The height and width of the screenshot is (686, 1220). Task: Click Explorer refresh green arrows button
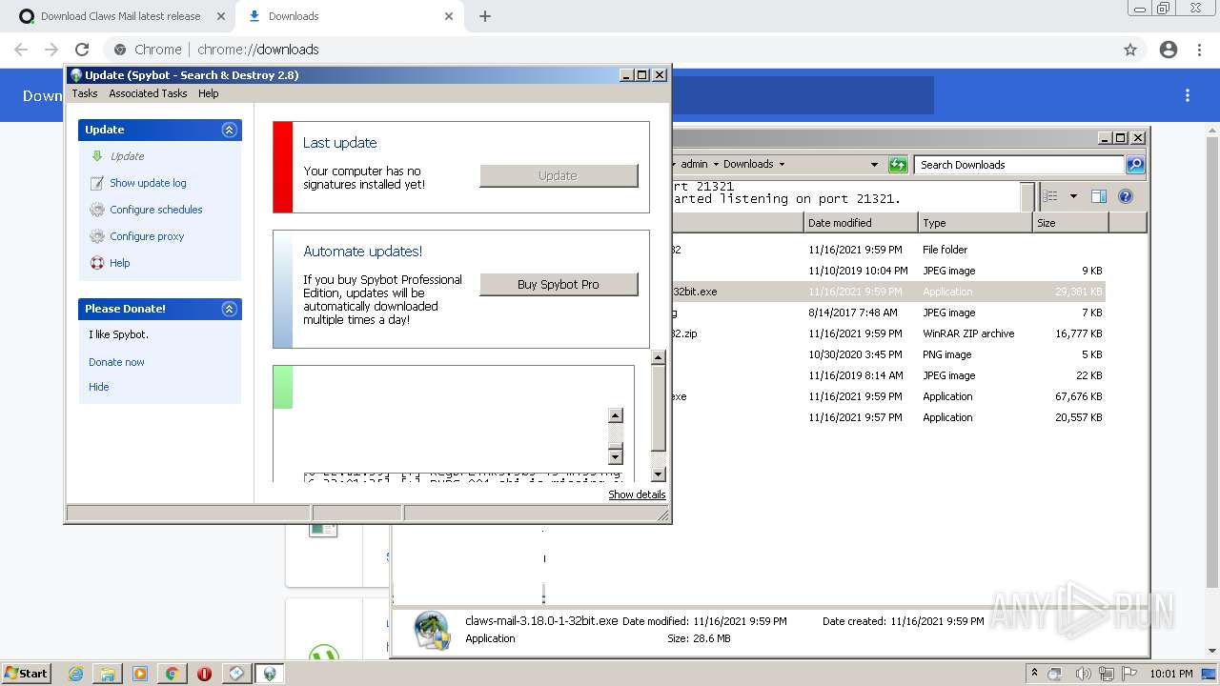coord(898,165)
